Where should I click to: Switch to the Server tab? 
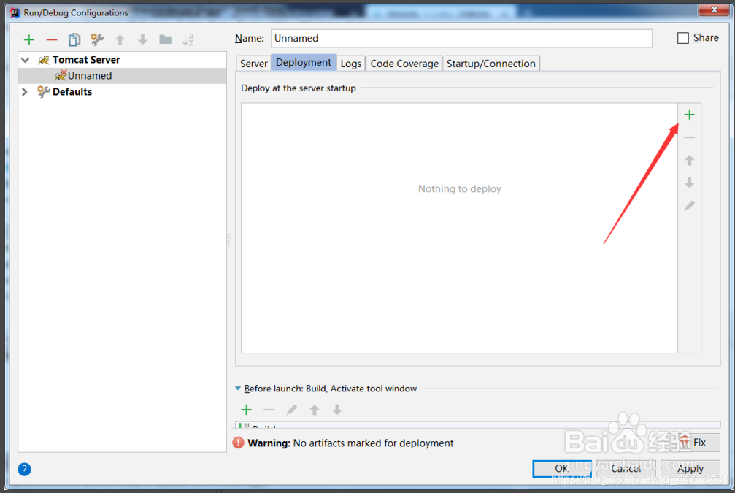(253, 64)
